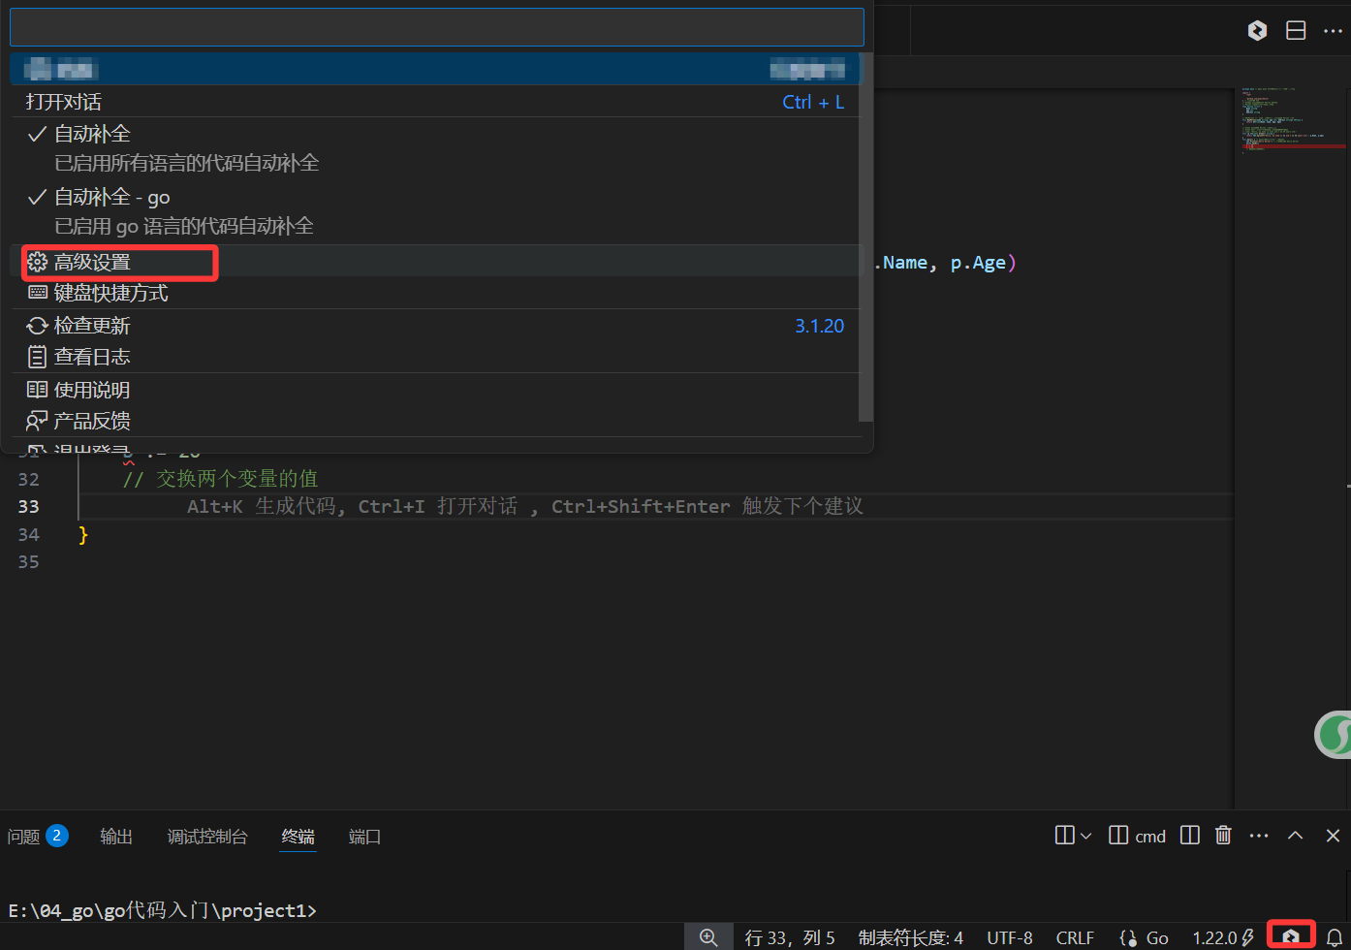Screen dimensions: 1351x950
Task: Open the 高级设置 gear settings entry
Action: click(118, 262)
